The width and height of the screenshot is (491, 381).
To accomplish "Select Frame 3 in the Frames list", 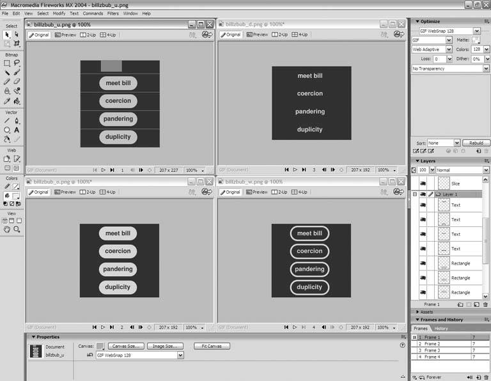I will 433,350.
